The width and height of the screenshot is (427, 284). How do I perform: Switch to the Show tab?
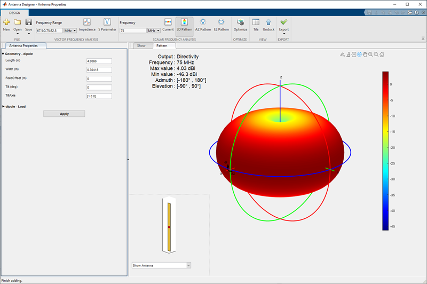coord(141,46)
